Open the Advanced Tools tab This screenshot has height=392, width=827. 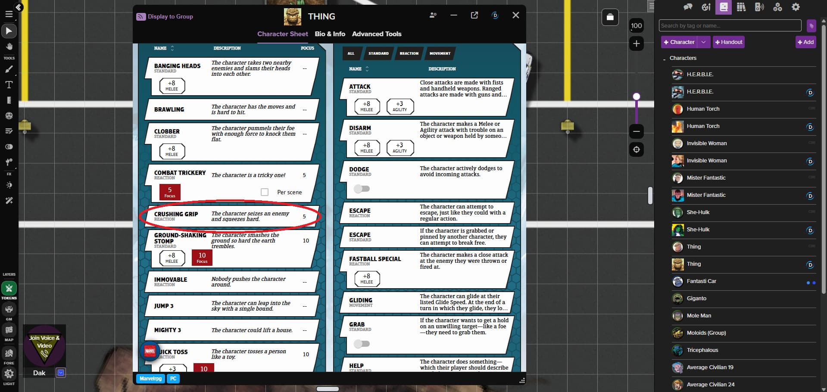point(377,34)
